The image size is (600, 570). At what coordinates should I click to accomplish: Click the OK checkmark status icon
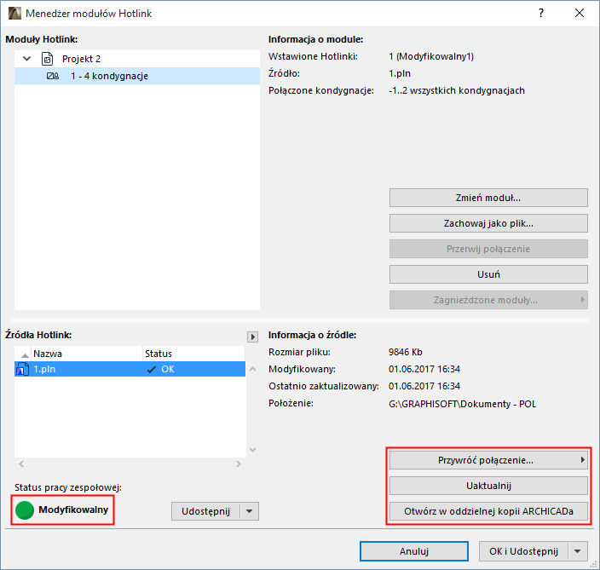pyautogui.click(x=152, y=369)
